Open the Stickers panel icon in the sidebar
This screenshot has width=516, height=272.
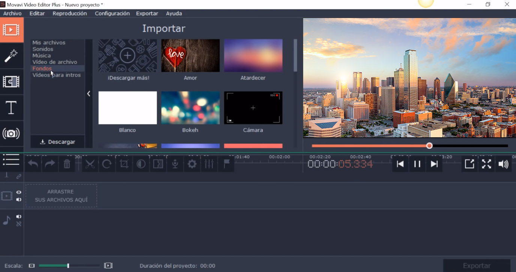(x=12, y=133)
